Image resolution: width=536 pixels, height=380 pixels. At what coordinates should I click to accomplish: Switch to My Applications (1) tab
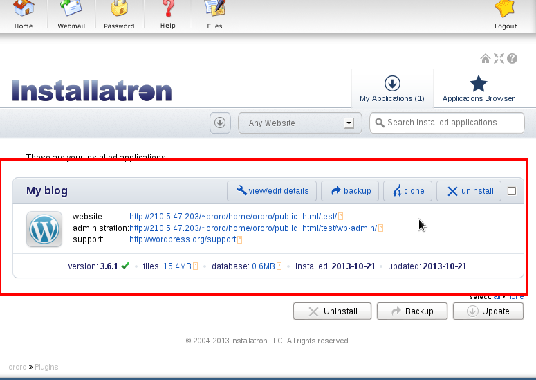coord(392,89)
